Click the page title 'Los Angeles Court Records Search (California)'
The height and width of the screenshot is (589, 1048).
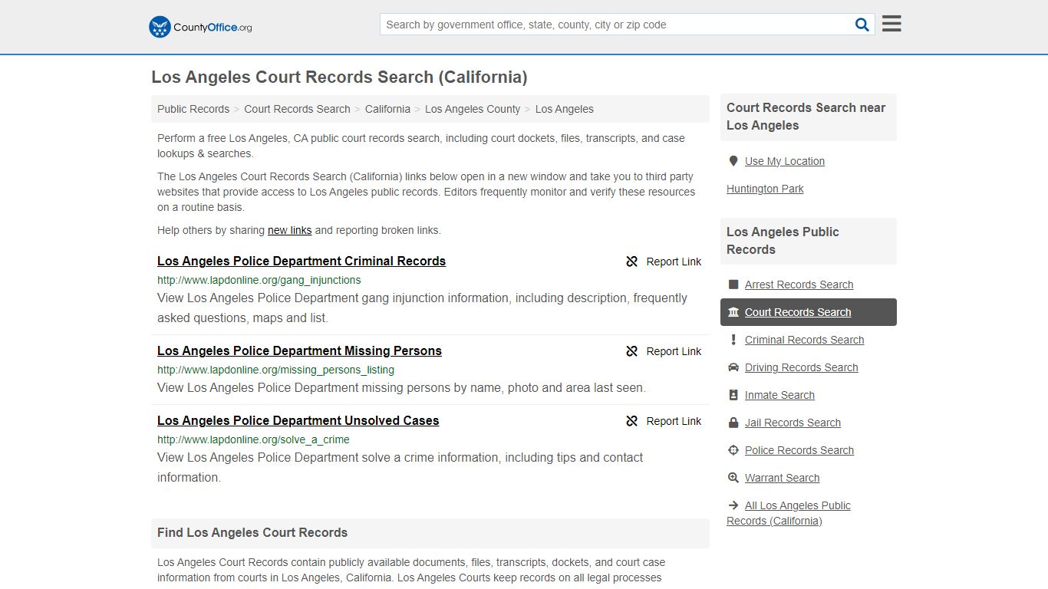tap(339, 77)
